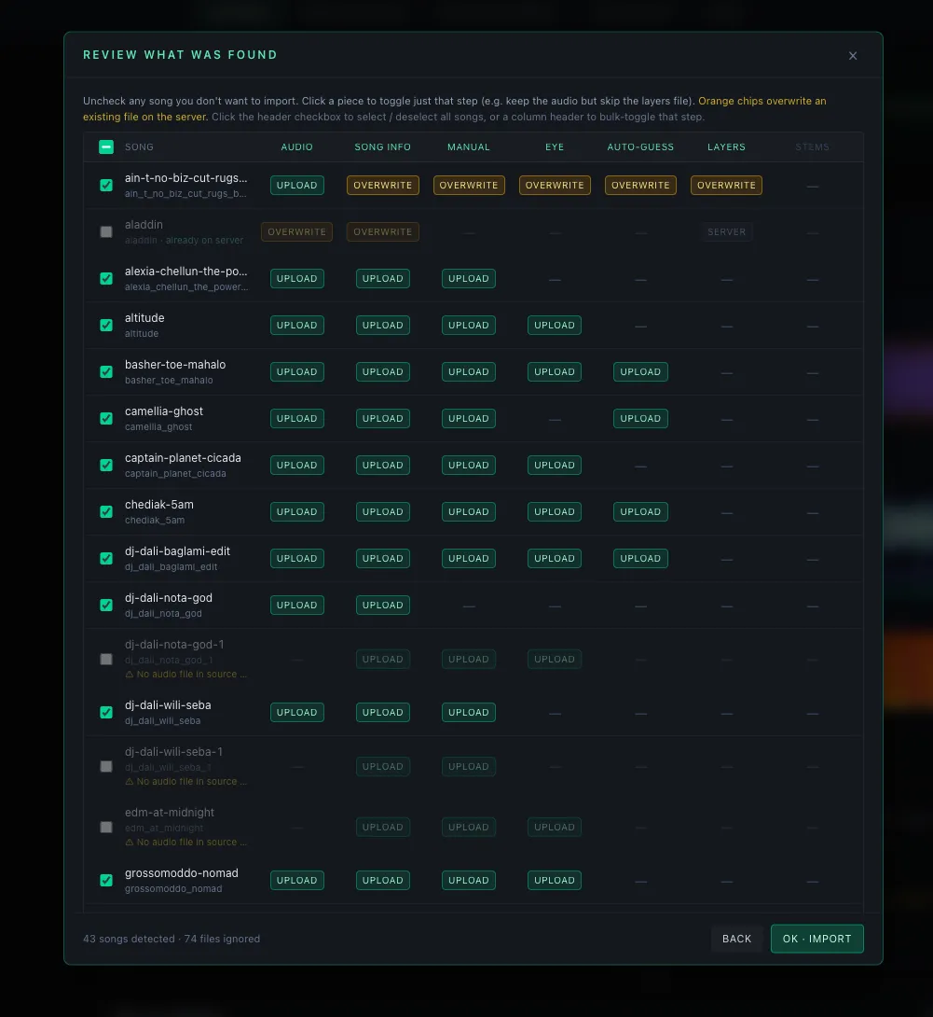
Task: Uncheck the basher-toe-mahalo checkbox
Action: click(106, 372)
